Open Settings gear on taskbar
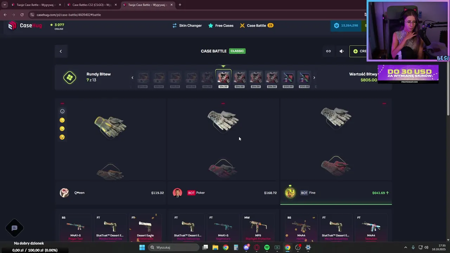Screen dimensions: 450x253 pyautogui.click(x=308, y=247)
